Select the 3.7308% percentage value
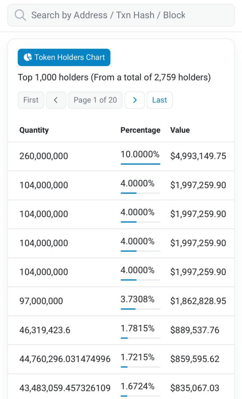The width and height of the screenshot is (242, 399). tap(137, 300)
